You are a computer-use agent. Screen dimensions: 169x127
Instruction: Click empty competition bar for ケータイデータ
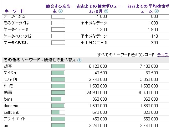pos(58,29)
